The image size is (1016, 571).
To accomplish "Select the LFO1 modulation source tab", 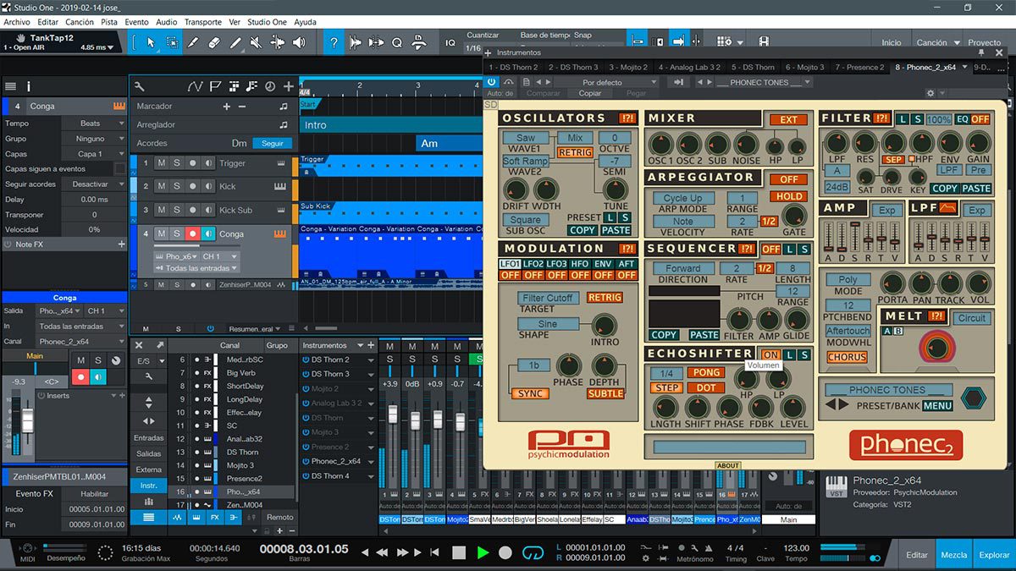I will point(511,264).
